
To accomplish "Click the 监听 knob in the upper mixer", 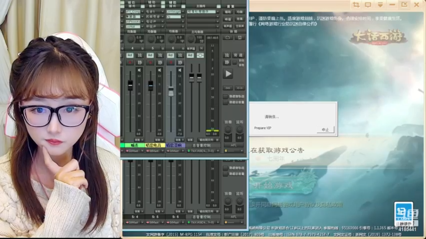I will (240, 130).
